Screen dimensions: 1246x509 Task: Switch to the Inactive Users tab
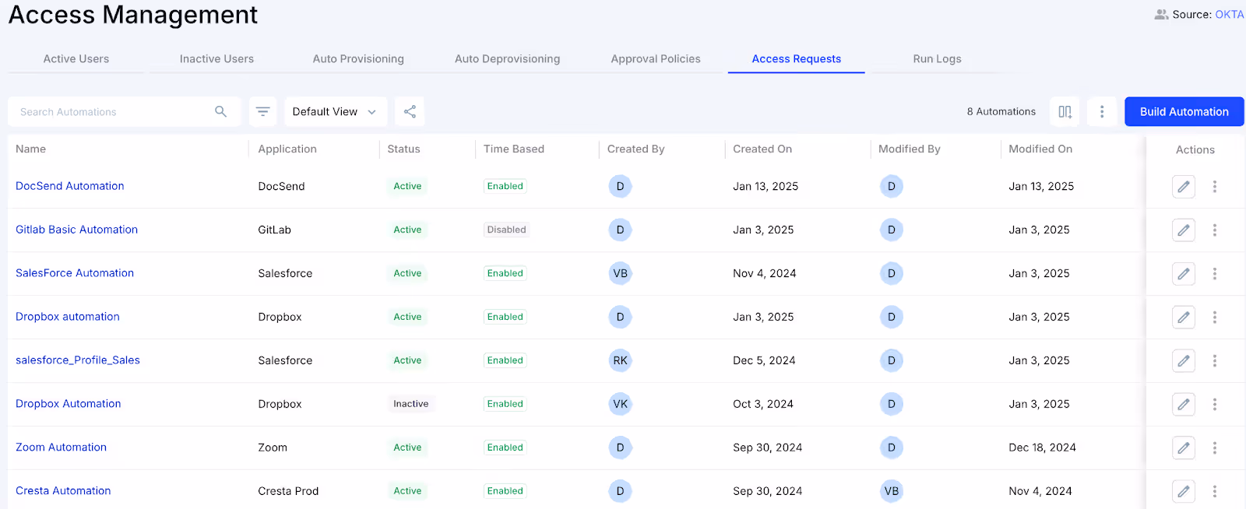(216, 58)
